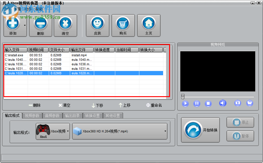The image size is (263, 163).
Task: Click the 文件大小 column header
Action: (x=59, y=50)
